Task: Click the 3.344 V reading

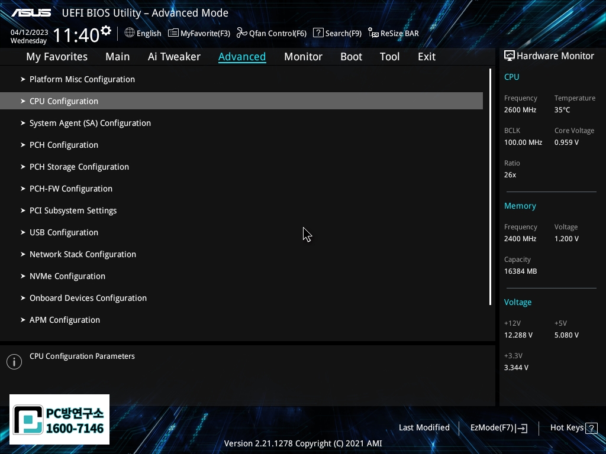Action: [x=516, y=368]
